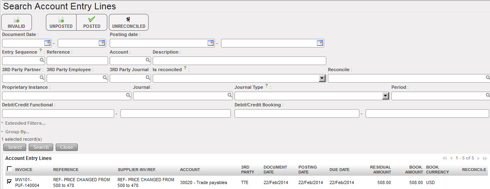Click the Account field search magnifier
Screen dimensions: 490x189
pyautogui.click(x=148, y=60)
